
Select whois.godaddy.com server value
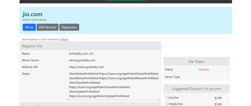click(x=82, y=60)
